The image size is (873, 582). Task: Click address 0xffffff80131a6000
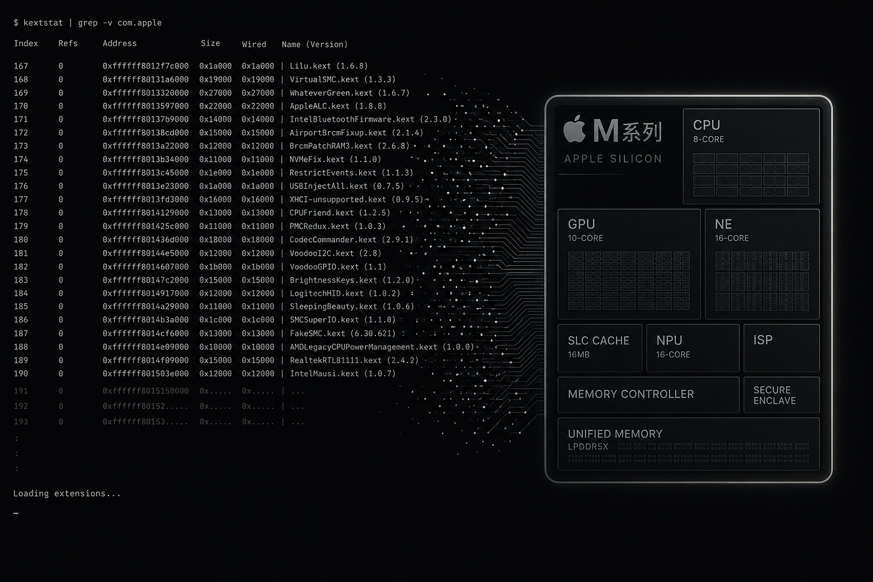145,79
